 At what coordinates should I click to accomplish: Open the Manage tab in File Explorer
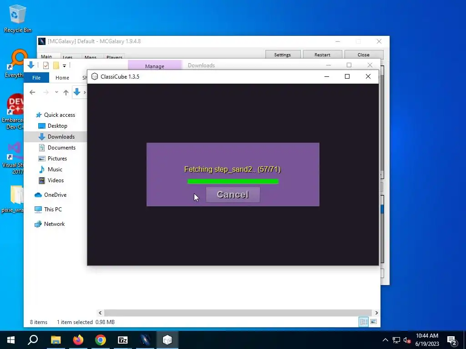coord(155,65)
